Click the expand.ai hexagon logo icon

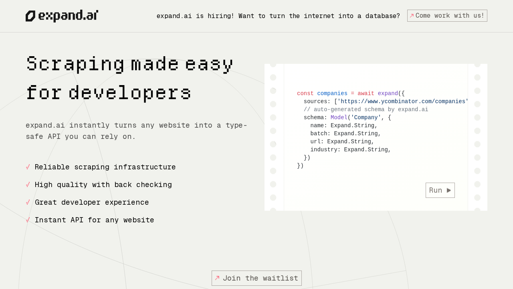tap(30, 16)
